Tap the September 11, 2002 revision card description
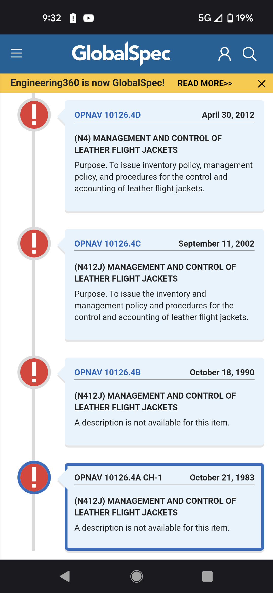Screen dimensions: 273x593 pyautogui.click(x=161, y=306)
